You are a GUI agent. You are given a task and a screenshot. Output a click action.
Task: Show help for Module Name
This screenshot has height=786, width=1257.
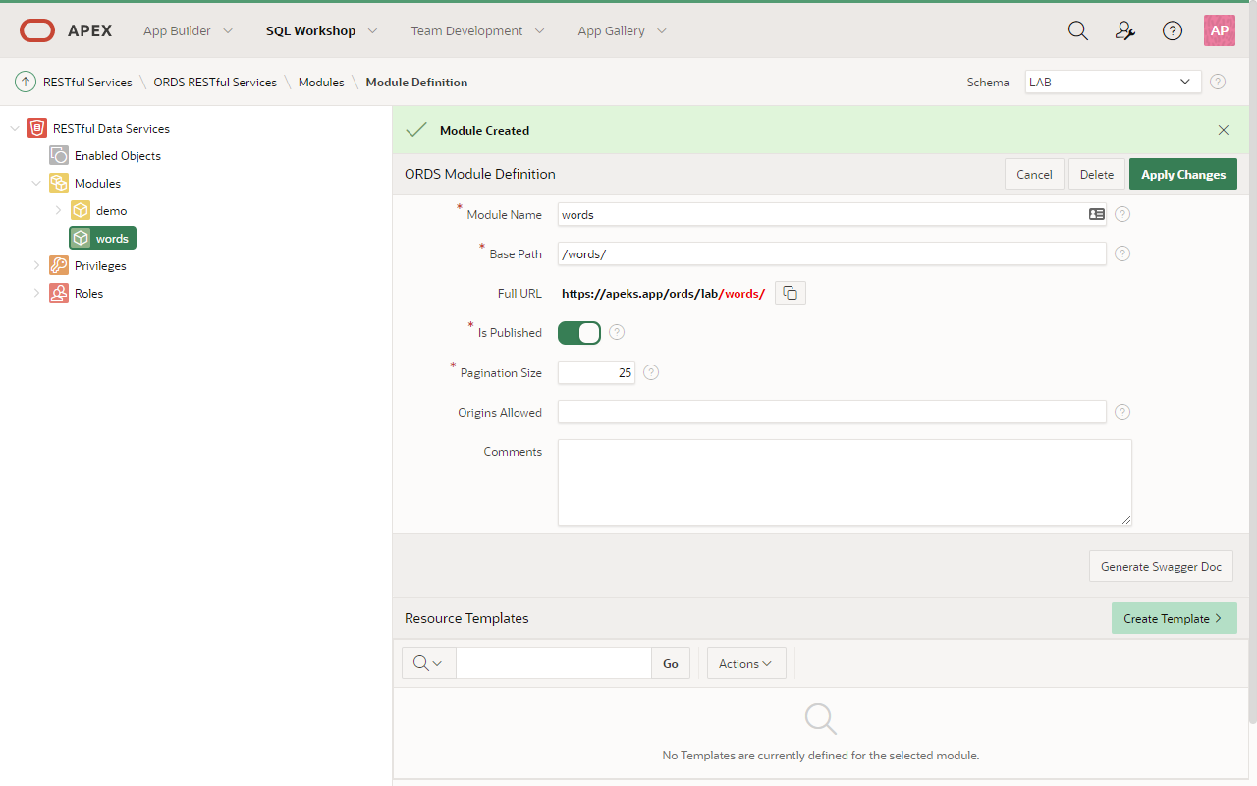click(1122, 214)
